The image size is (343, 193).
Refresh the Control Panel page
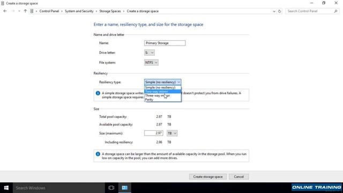(x=279, y=11)
